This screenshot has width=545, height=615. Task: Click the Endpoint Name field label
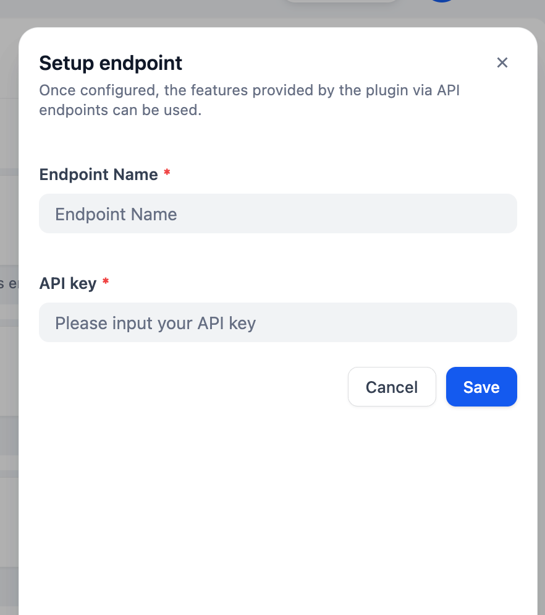[x=98, y=174]
